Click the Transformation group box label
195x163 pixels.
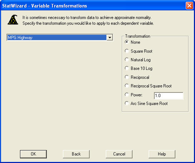[137, 36]
